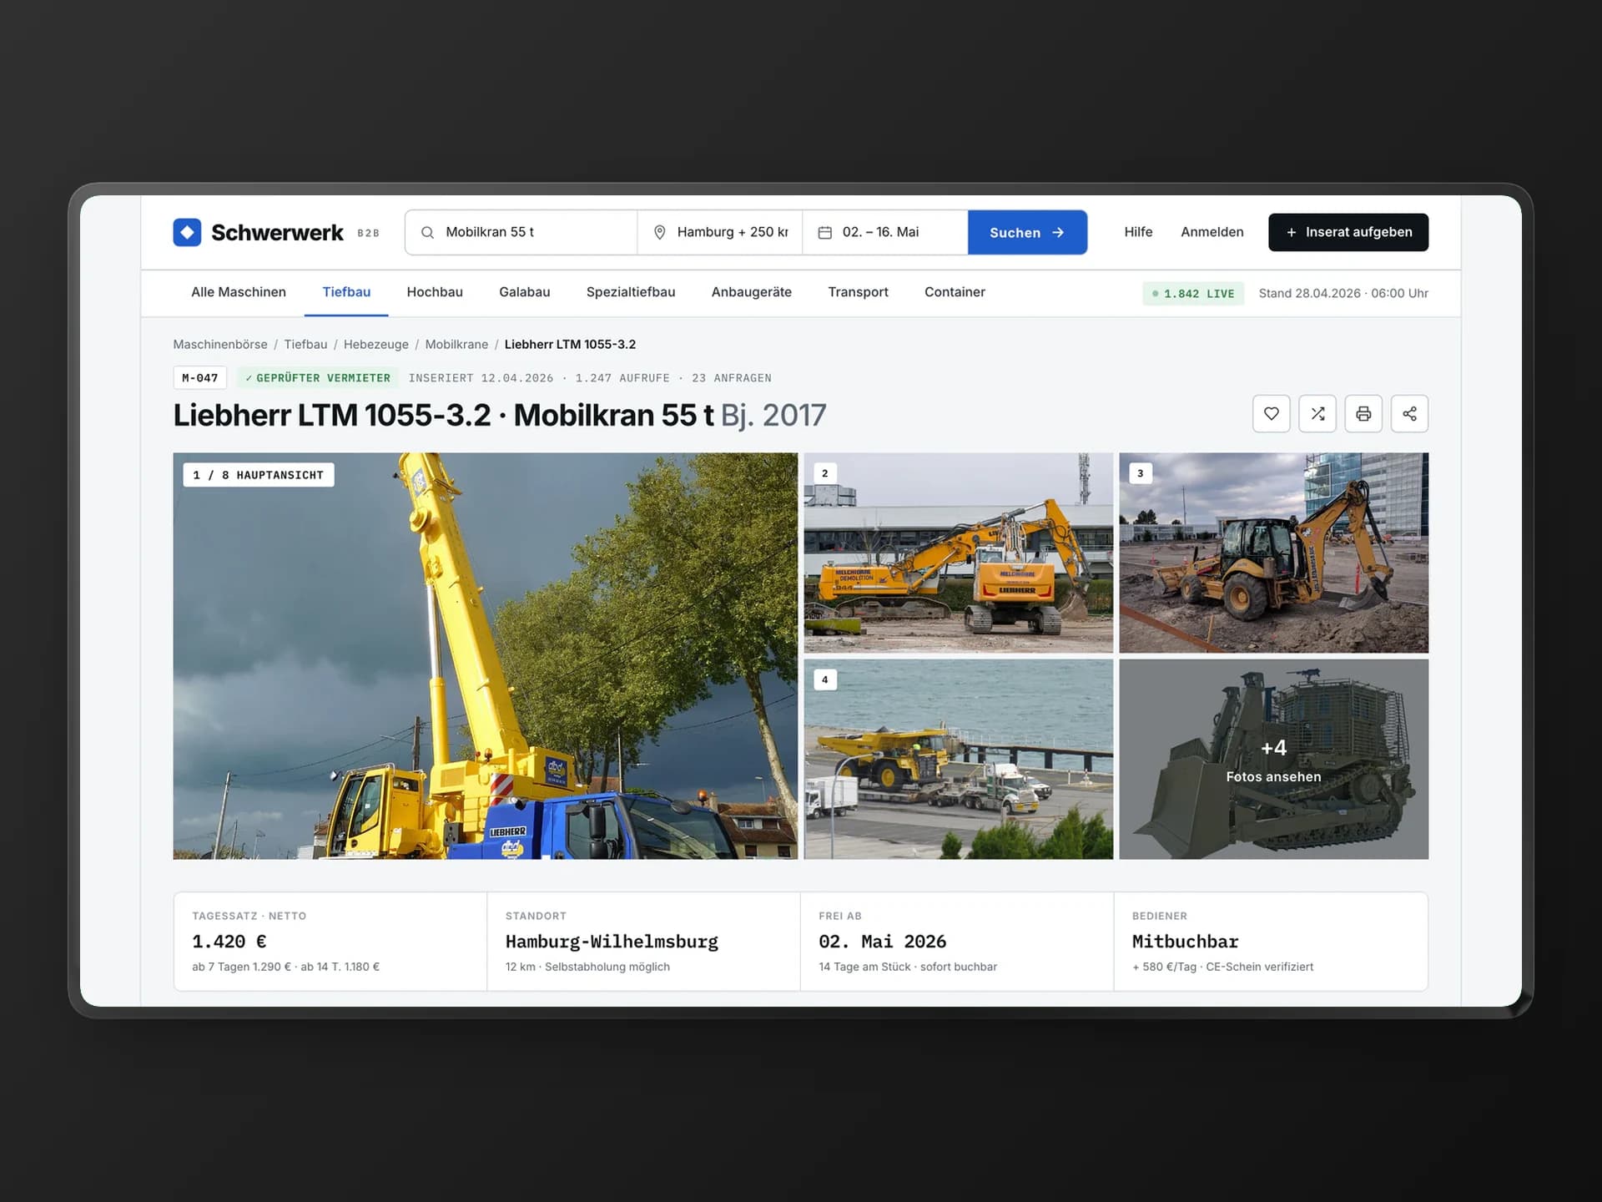The height and width of the screenshot is (1202, 1602).
Task: Click the 02. Mai 2026 availability value
Action: (x=883, y=942)
